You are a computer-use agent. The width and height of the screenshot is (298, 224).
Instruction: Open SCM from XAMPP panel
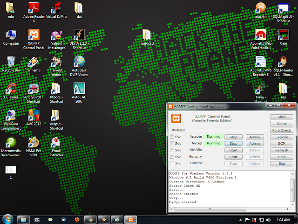pos(282,143)
